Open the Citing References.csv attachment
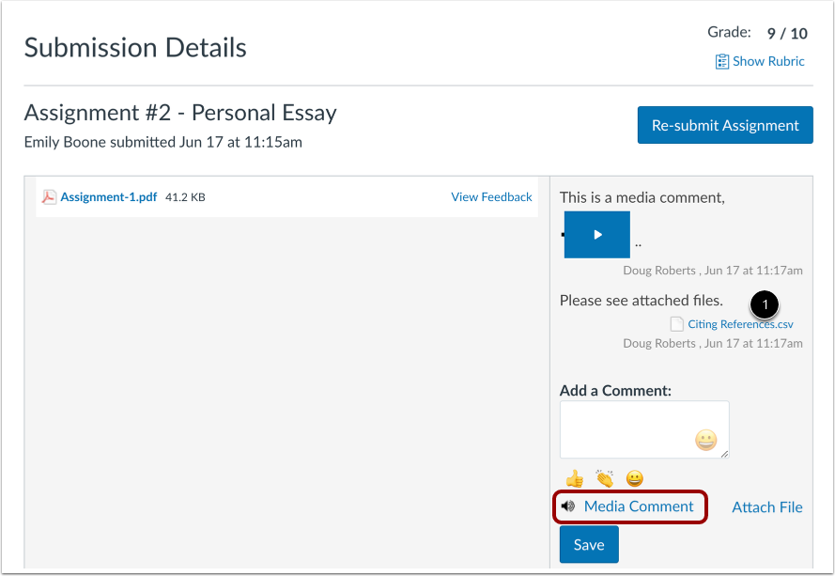 point(739,323)
